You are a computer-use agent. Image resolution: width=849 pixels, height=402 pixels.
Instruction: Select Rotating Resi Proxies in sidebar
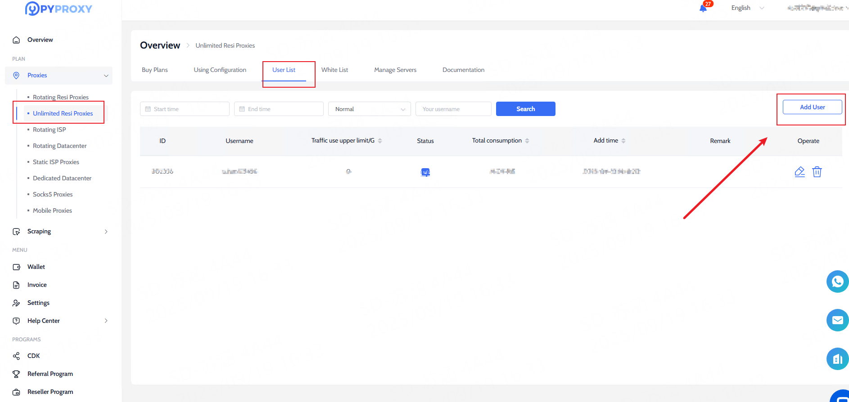[x=61, y=97]
